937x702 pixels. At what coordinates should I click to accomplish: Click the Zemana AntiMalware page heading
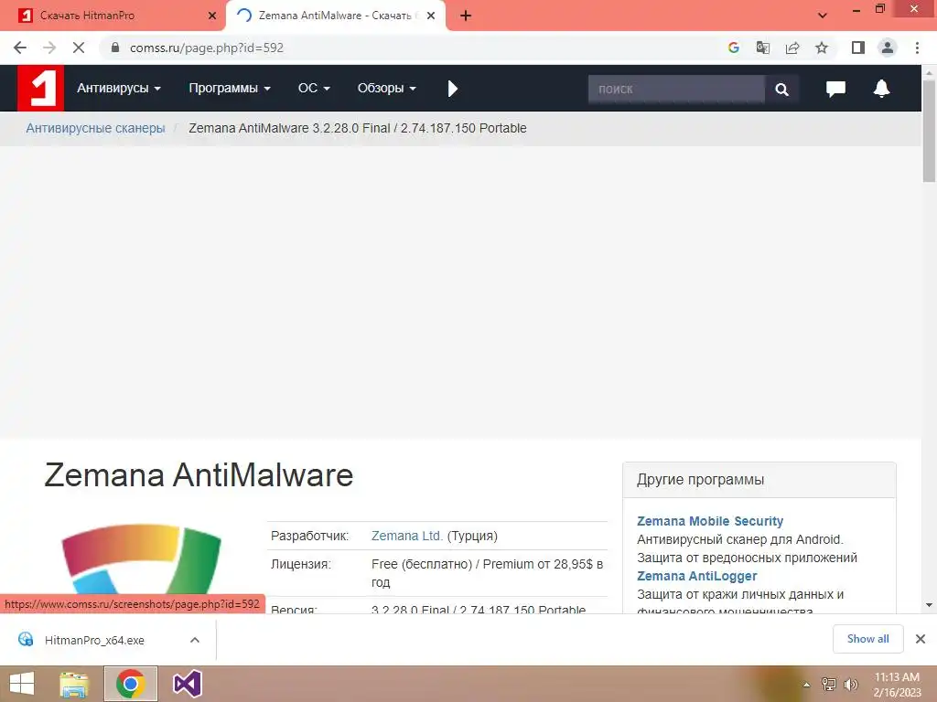pos(199,475)
